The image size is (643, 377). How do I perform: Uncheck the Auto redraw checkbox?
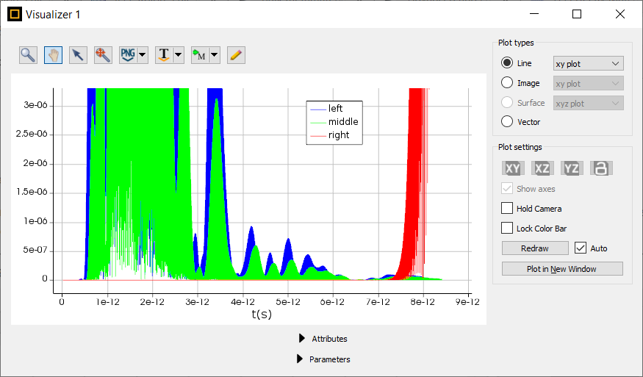click(581, 248)
